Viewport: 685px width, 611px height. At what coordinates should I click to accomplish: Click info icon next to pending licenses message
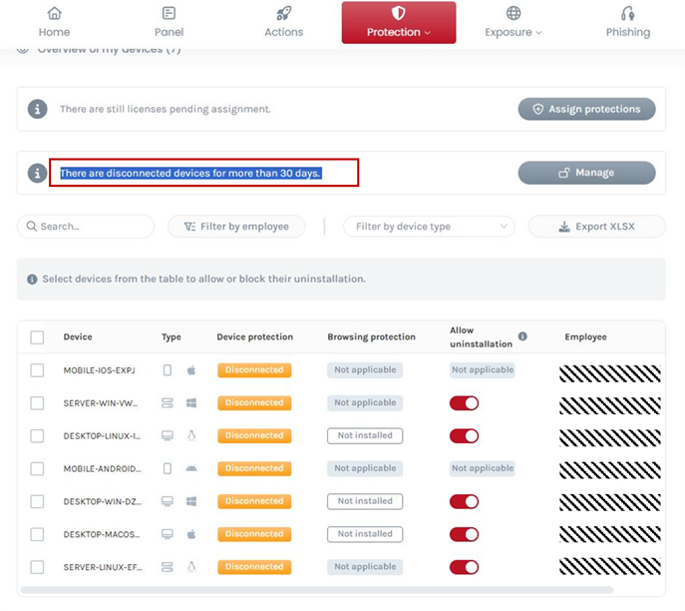coord(37,109)
